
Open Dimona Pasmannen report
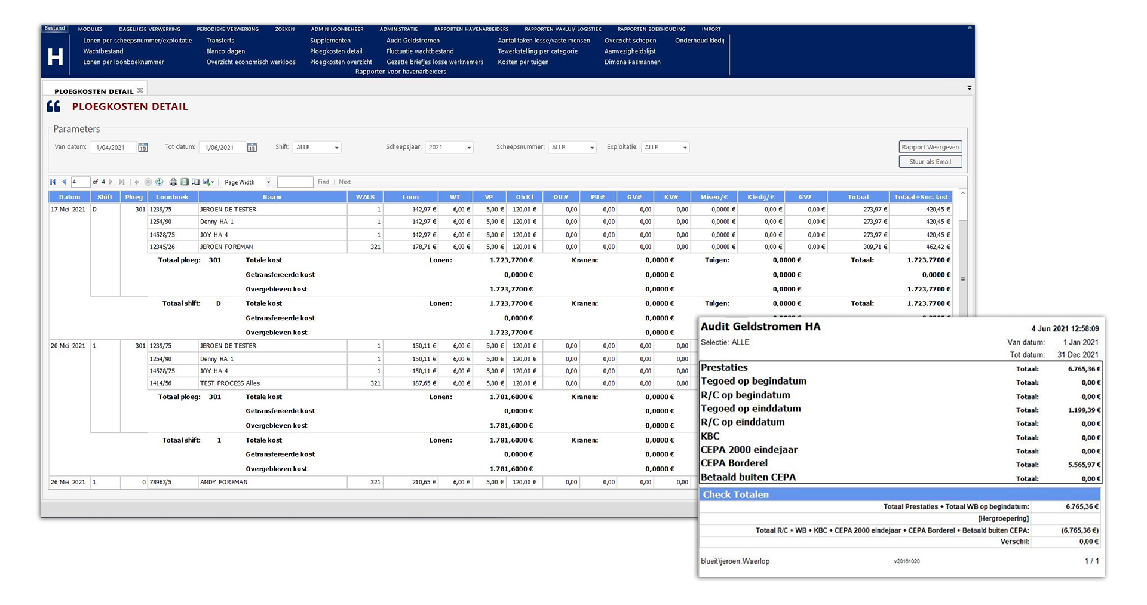[632, 62]
